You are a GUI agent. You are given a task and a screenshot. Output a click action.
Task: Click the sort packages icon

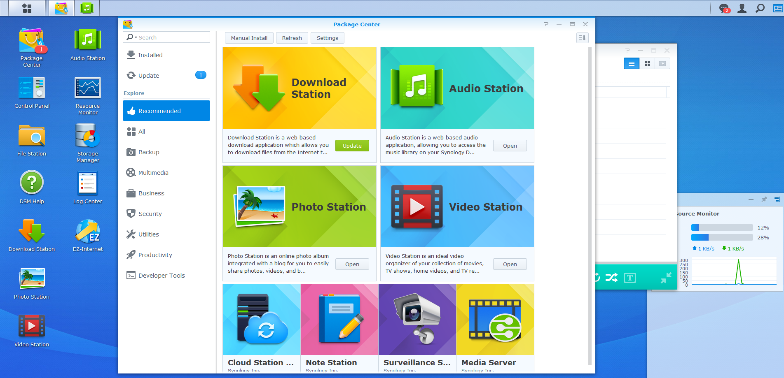coord(582,38)
